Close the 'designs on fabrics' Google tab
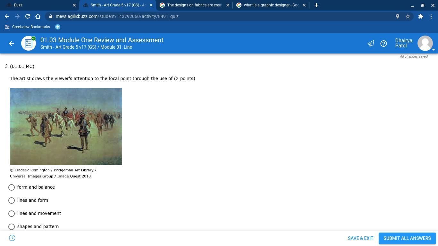The height and width of the screenshot is (246, 438). (x=228, y=5)
